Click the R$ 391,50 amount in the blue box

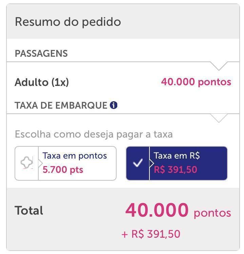pos(176,169)
